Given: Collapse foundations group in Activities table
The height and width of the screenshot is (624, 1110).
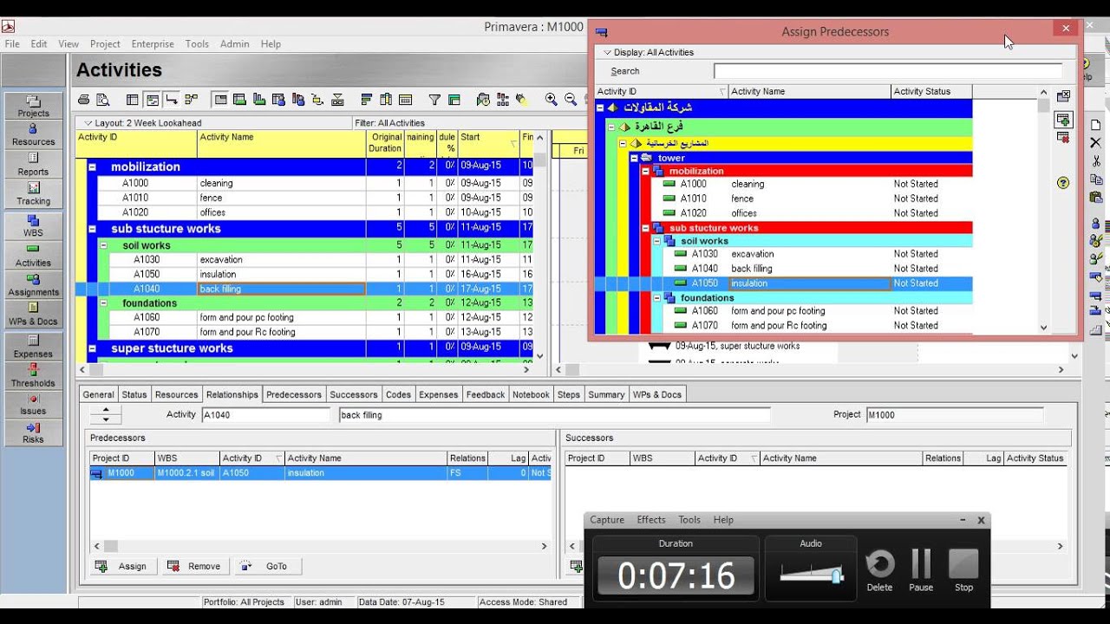Looking at the screenshot, I should pyautogui.click(x=103, y=303).
